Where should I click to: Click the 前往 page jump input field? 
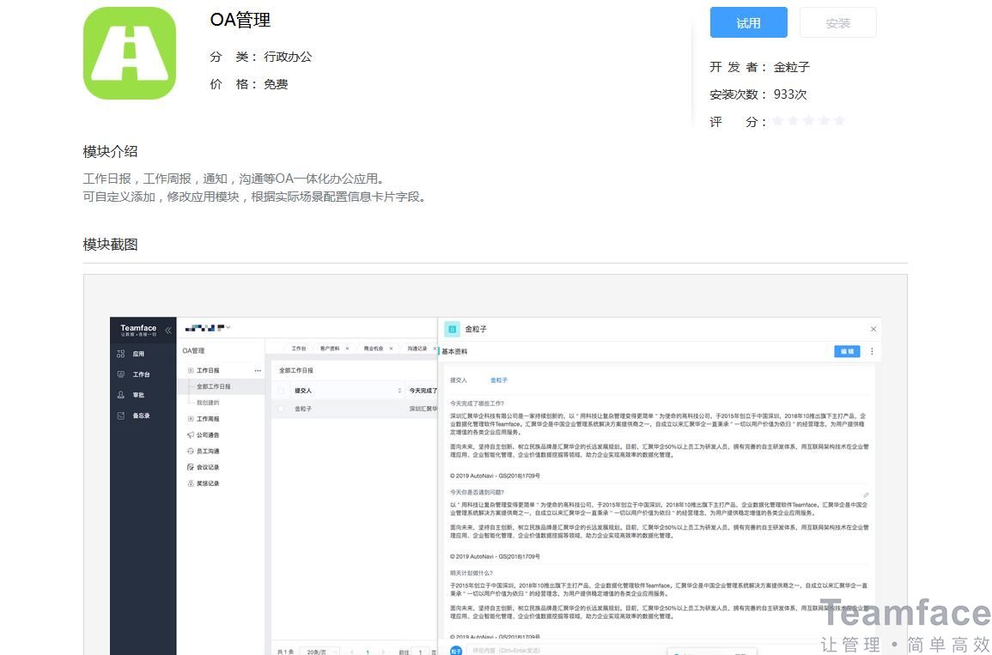click(x=422, y=652)
